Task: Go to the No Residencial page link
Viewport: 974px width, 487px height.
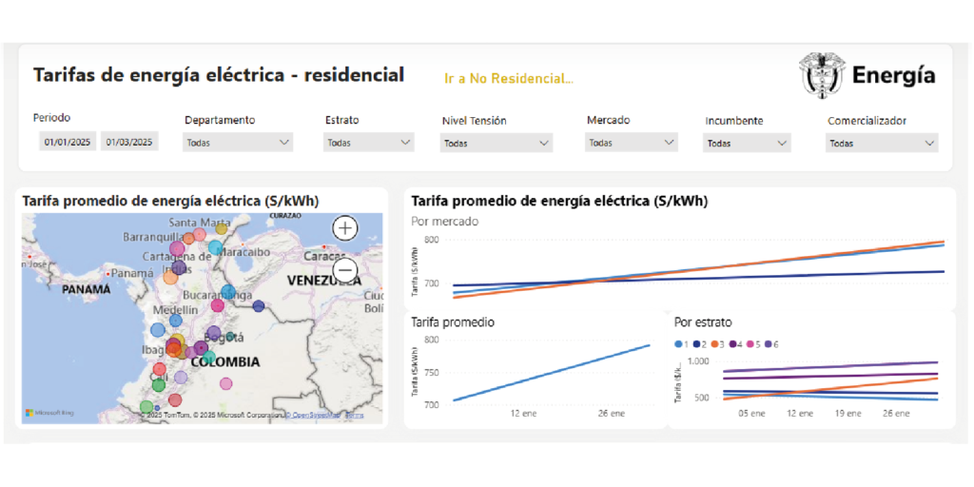Action: point(509,79)
